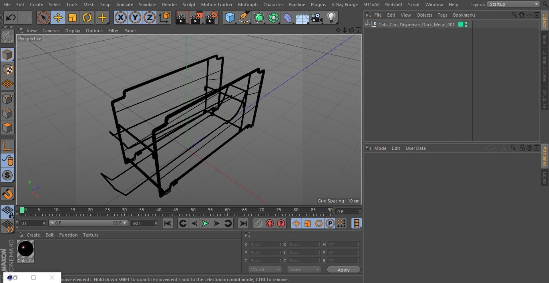Click the Record Active Objects button
Viewport: 549px width, 283px height.
[x=258, y=223]
